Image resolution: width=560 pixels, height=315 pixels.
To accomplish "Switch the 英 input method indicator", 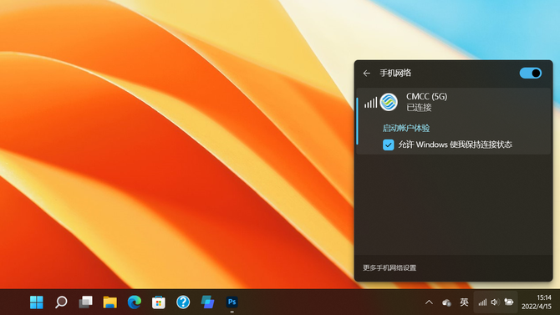I will (464, 302).
